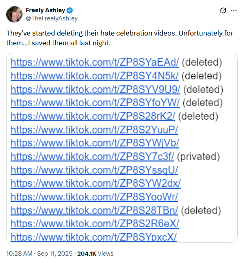243x263 pixels.
Task: Click the Grok slash-circle icon
Action: coord(223,10)
